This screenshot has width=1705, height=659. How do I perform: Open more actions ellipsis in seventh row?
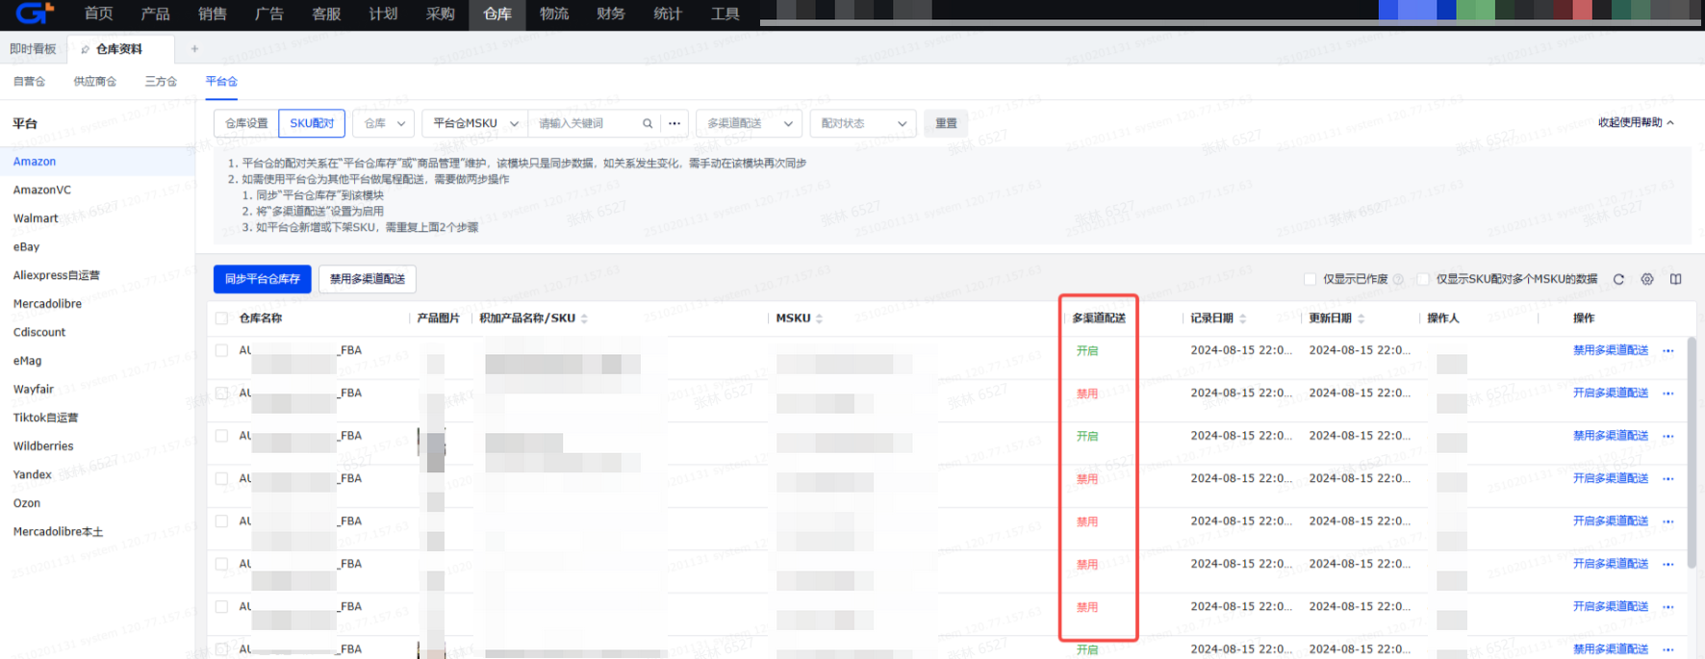pos(1668,607)
